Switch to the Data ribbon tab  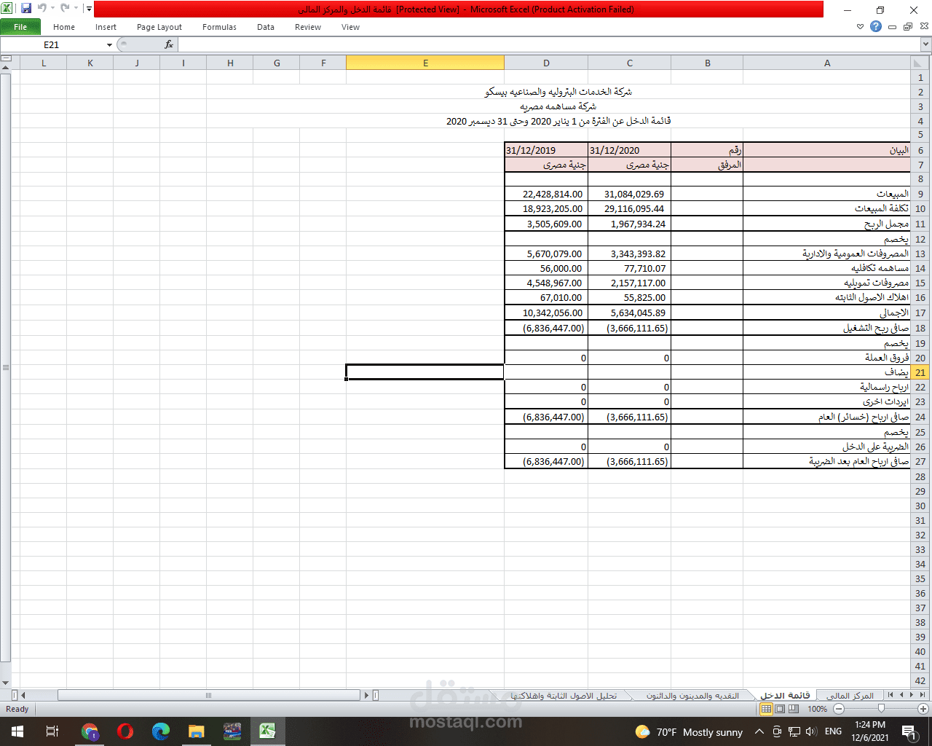coord(266,27)
